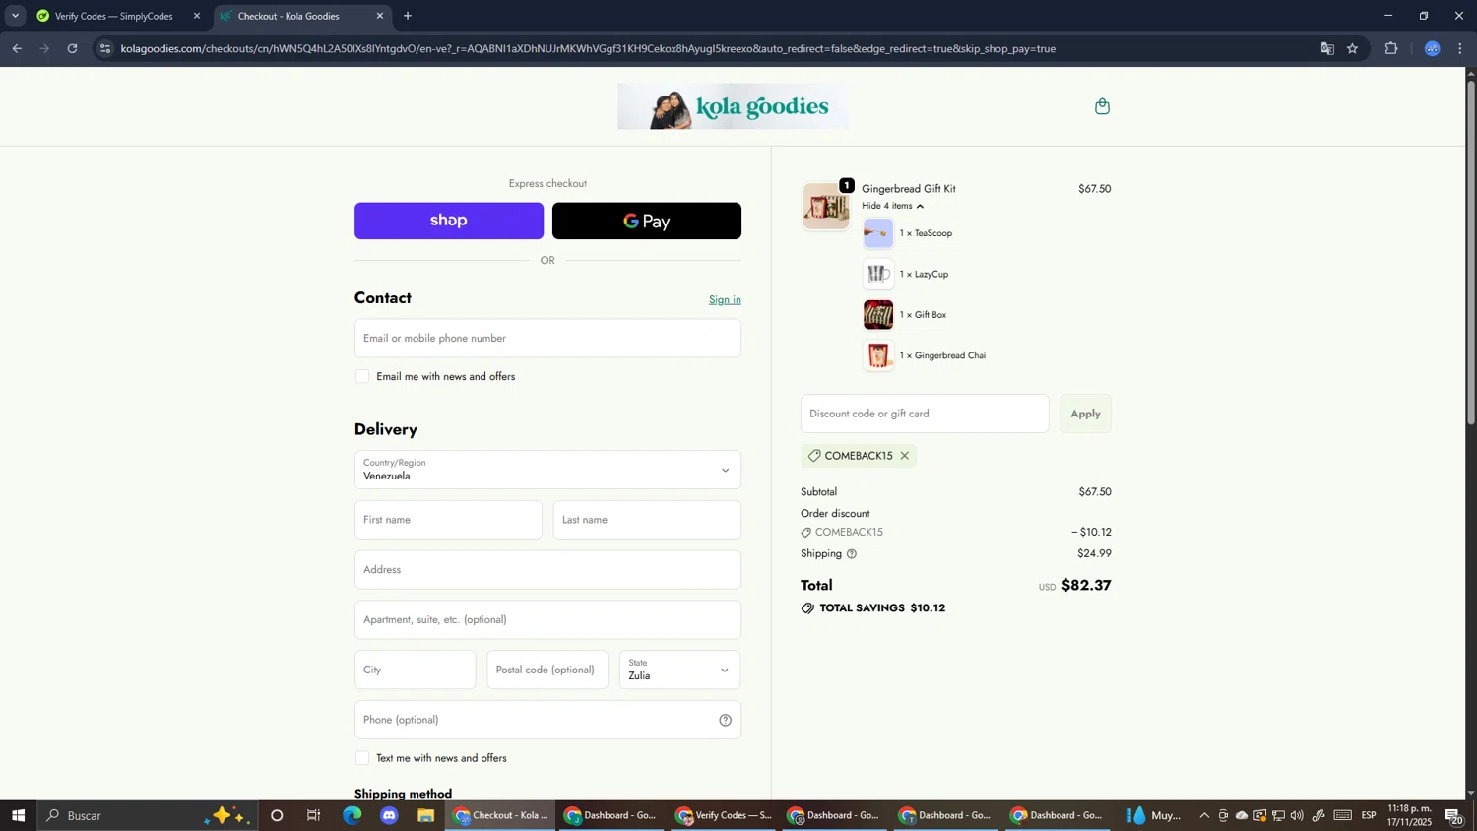Screen dimensions: 1477x831
Task: Click the Kola Goodies logo
Action: tap(733, 106)
